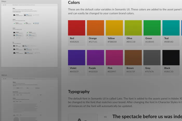Select the Violet color swatch
The height and width of the screenshot is (121, 182).
[x=77, y=58]
